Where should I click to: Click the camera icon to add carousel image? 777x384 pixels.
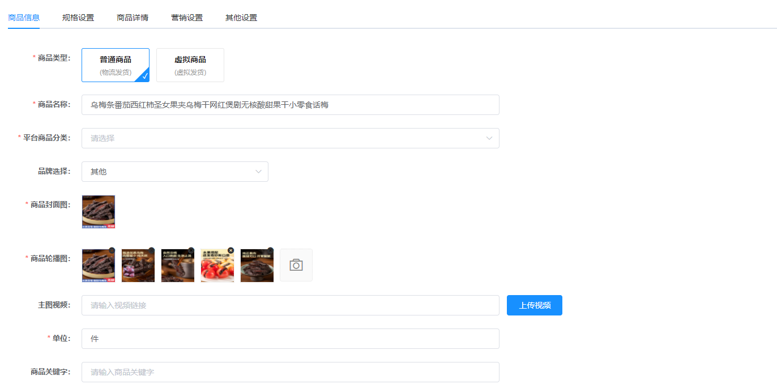tap(296, 265)
